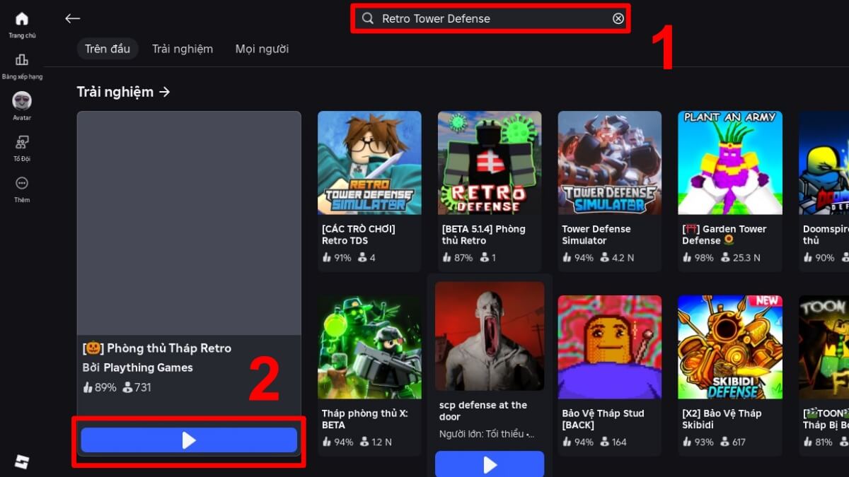Switch to the Mọi người tab

262,49
